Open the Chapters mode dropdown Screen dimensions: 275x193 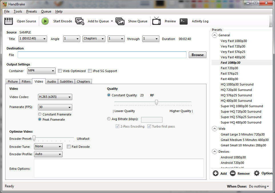pos(94,39)
